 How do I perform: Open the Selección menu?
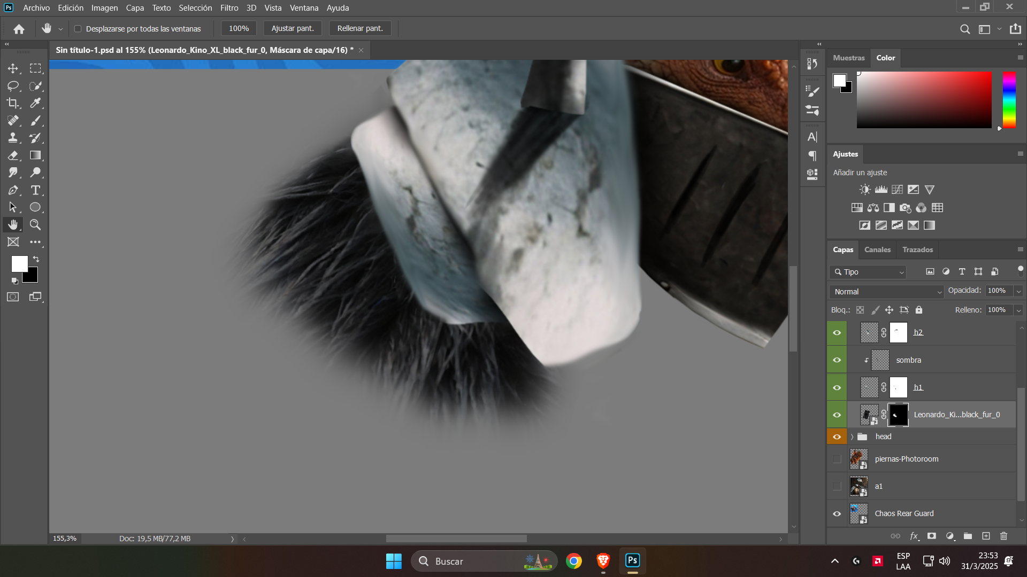pyautogui.click(x=195, y=8)
